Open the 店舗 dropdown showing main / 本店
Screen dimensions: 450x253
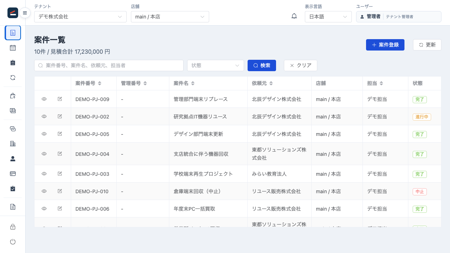coord(170,17)
